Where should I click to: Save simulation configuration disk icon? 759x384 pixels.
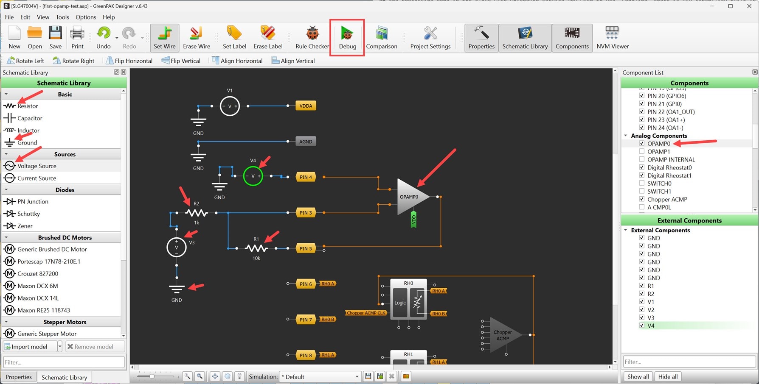368,376
